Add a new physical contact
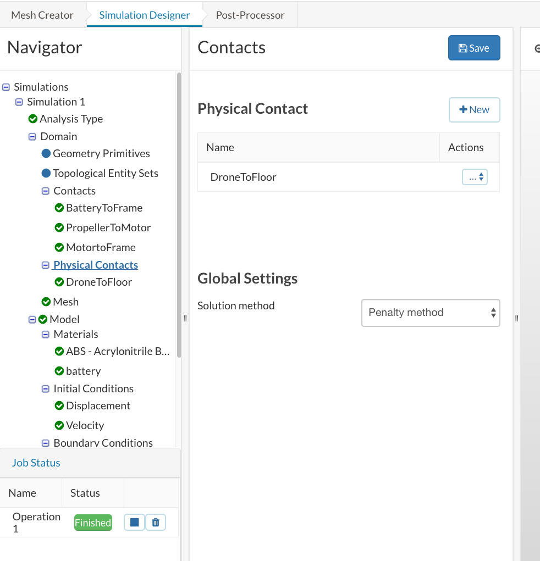The image size is (540, 561). pyautogui.click(x=474, y=109)
